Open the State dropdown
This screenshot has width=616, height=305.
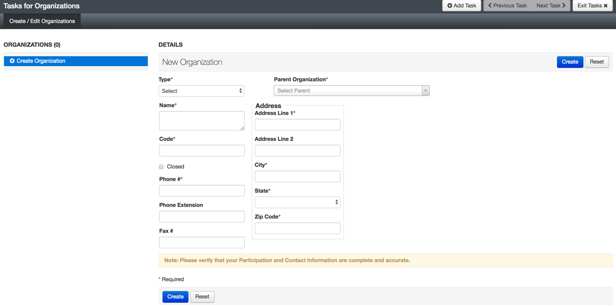(x=298, y=202)
